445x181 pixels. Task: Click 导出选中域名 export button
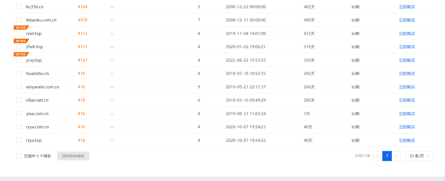pos(73,156)
